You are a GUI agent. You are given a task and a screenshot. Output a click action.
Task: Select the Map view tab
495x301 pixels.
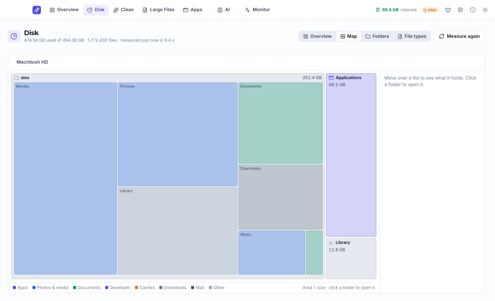tap(349, 36)
